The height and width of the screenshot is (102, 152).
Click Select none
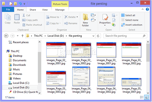(x=130, y=20)
